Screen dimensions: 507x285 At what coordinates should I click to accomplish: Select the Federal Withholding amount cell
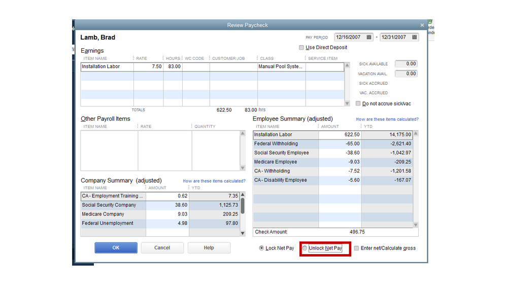click(x=340, y=144)
